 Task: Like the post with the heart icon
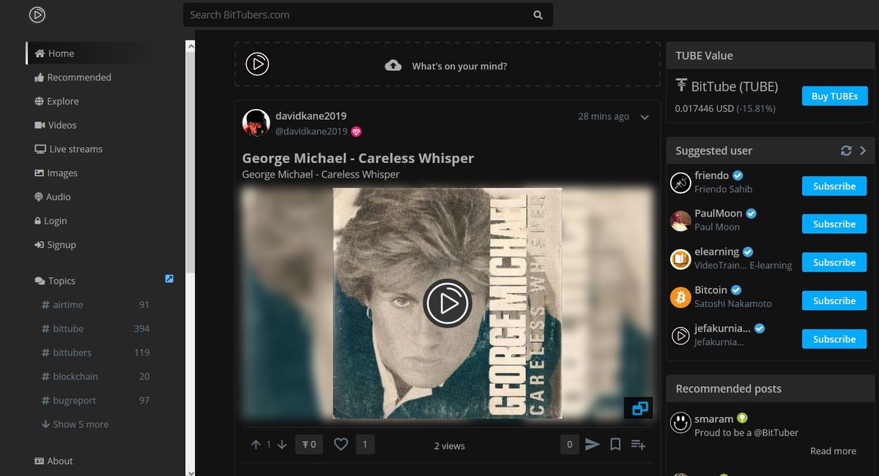[341, 444]
